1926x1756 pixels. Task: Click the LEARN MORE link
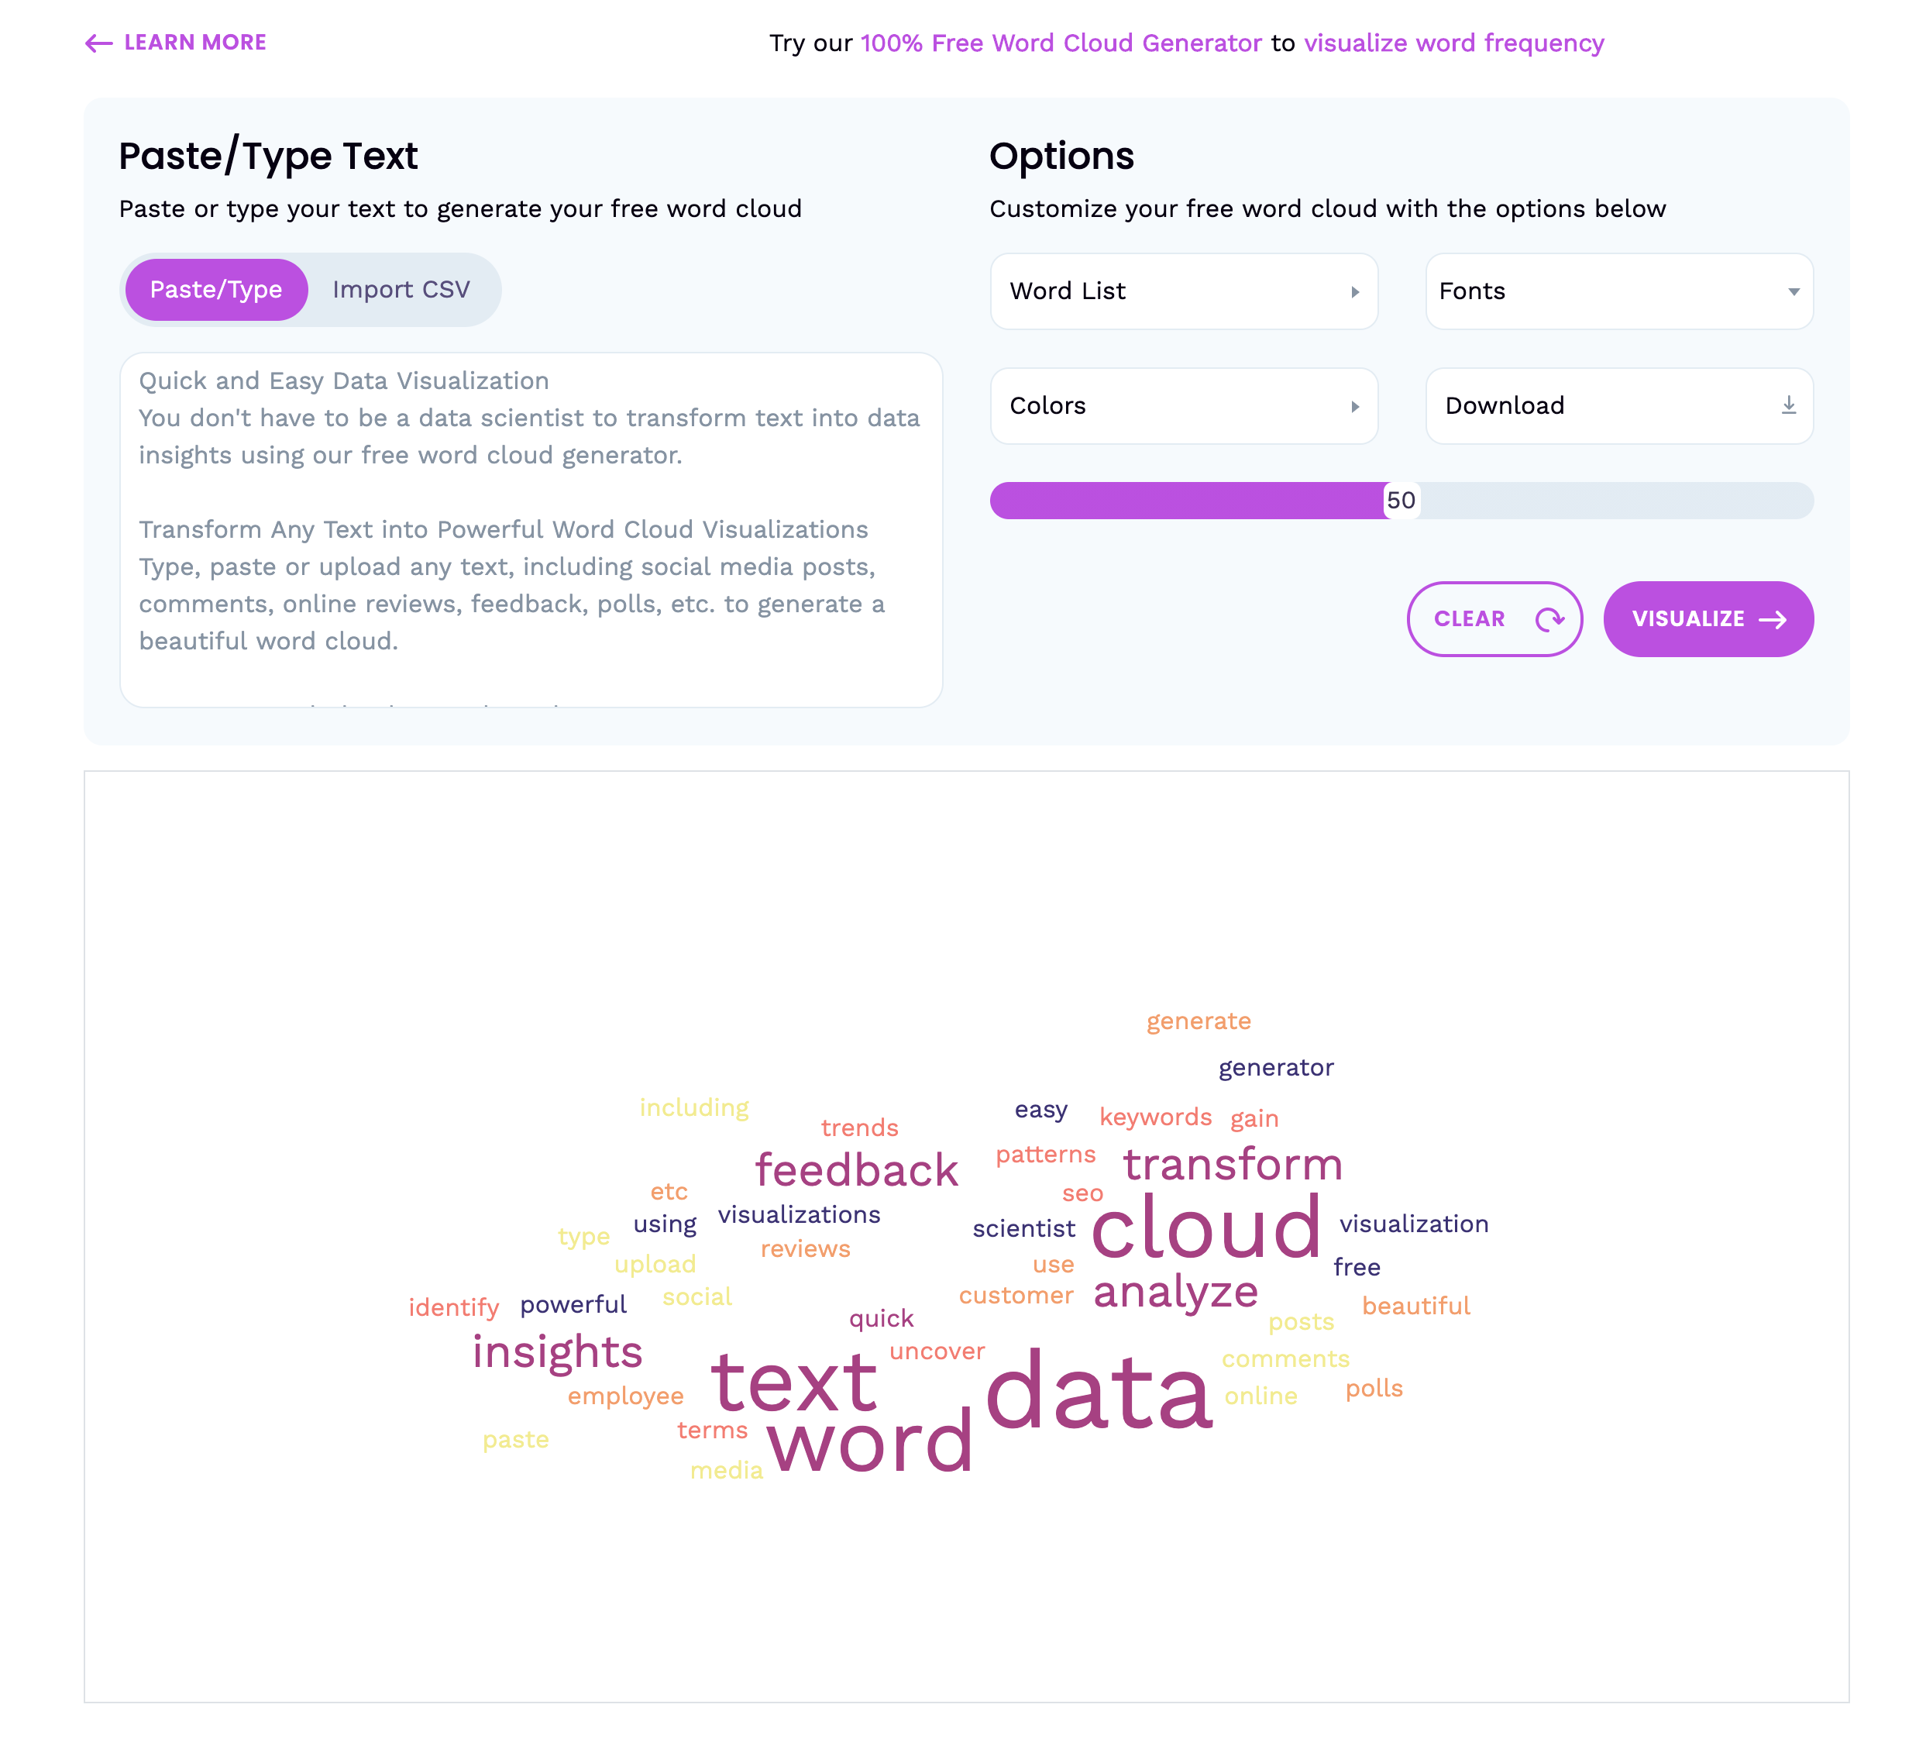[195, 42]
